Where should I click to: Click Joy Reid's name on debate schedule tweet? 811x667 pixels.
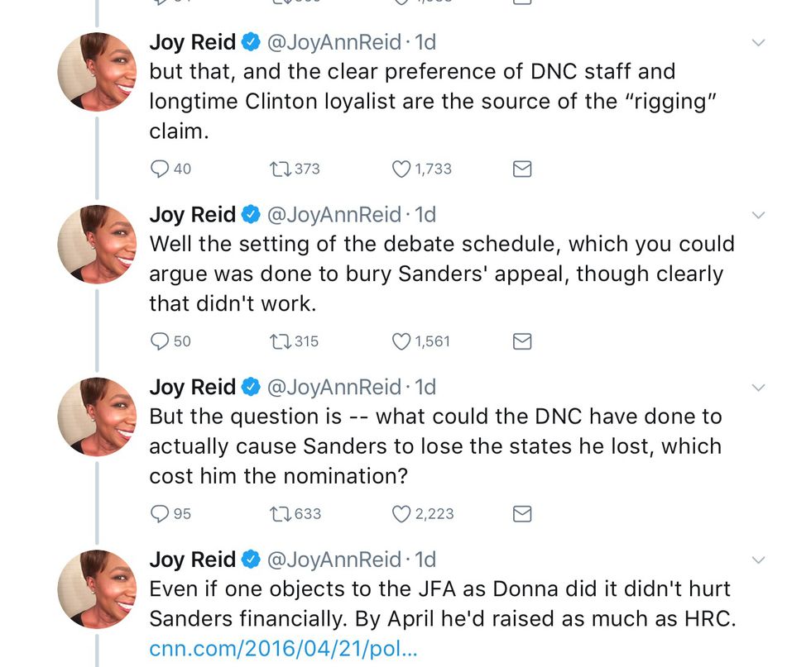click(x=192, y=215)
